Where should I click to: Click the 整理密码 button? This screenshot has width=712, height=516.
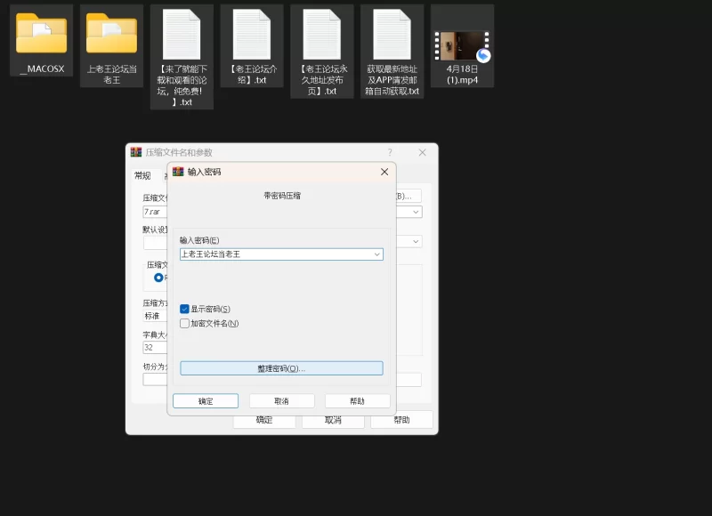[281, 368]
